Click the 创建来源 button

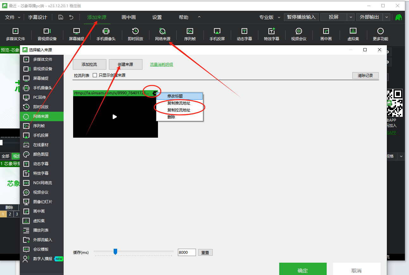pyautogui.click(x=125, y=65)
